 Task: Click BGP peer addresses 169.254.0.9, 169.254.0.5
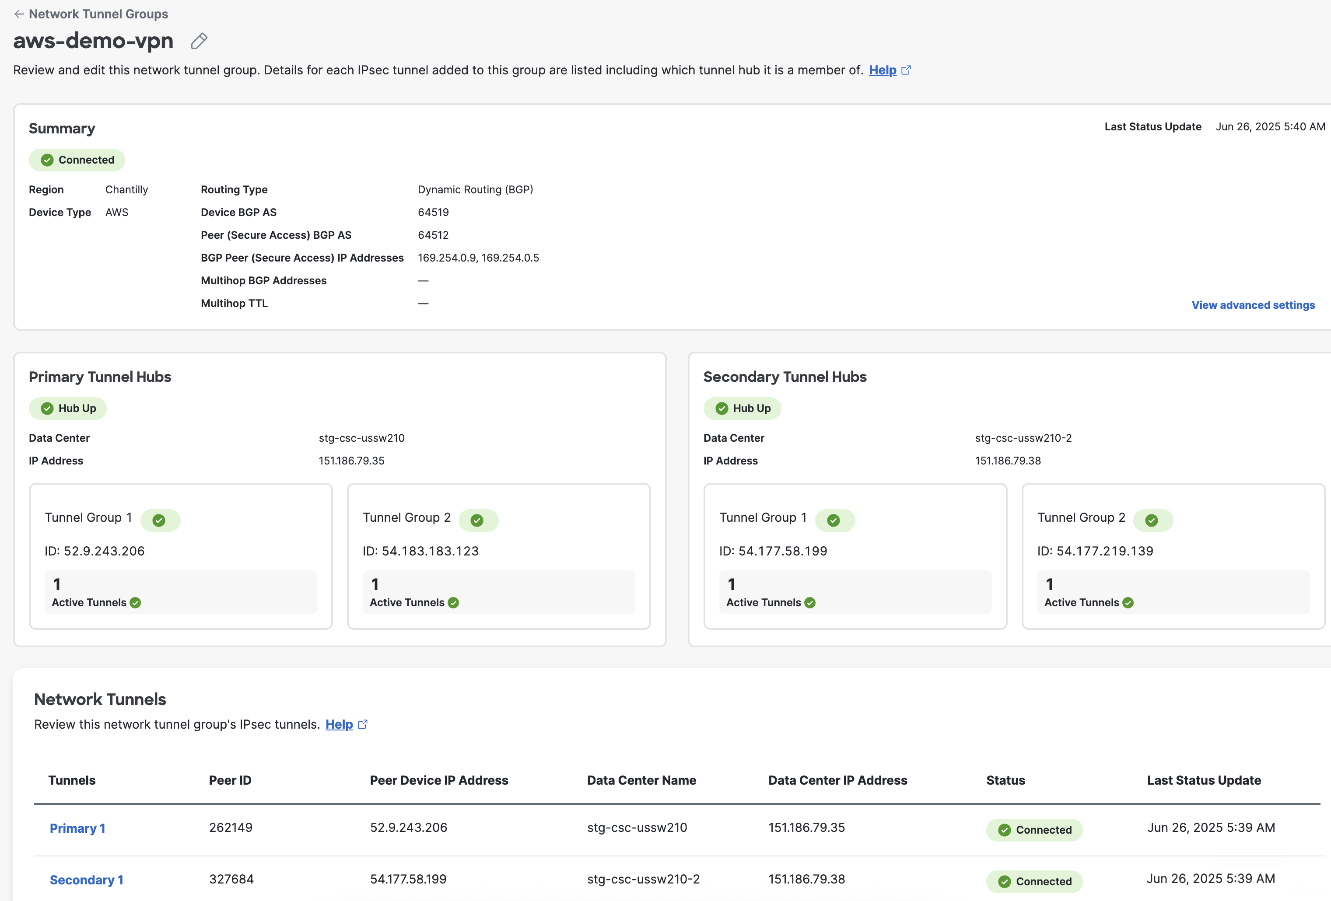pyautogui.click(x=478, y=258)
